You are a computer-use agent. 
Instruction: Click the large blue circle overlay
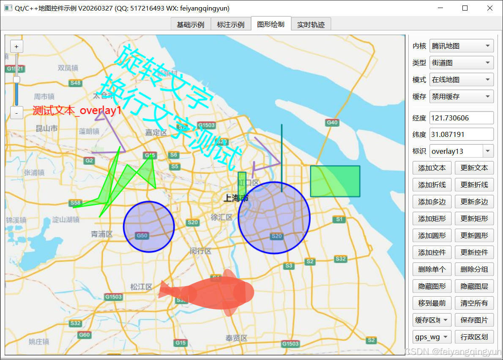click(274, 218)
